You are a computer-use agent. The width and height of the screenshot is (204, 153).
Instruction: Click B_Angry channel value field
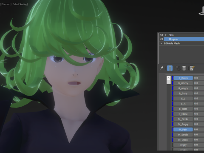pyautogui.click(x=199, y=88)
